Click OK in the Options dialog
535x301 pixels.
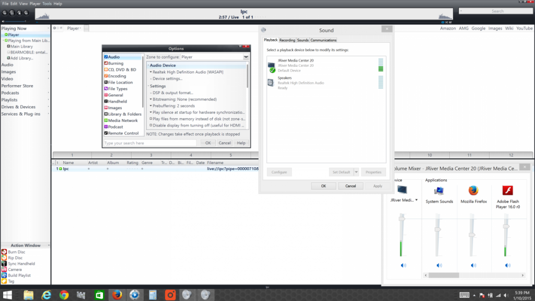tap(208, 143)
